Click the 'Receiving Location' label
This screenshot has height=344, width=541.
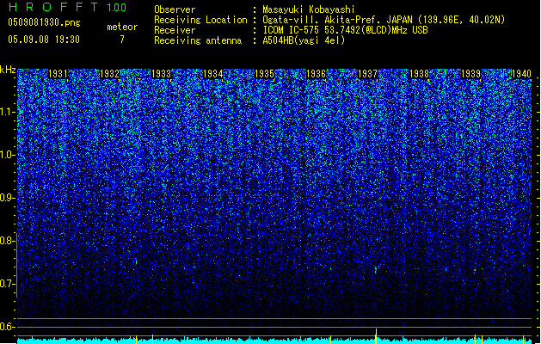click(200, 20)
